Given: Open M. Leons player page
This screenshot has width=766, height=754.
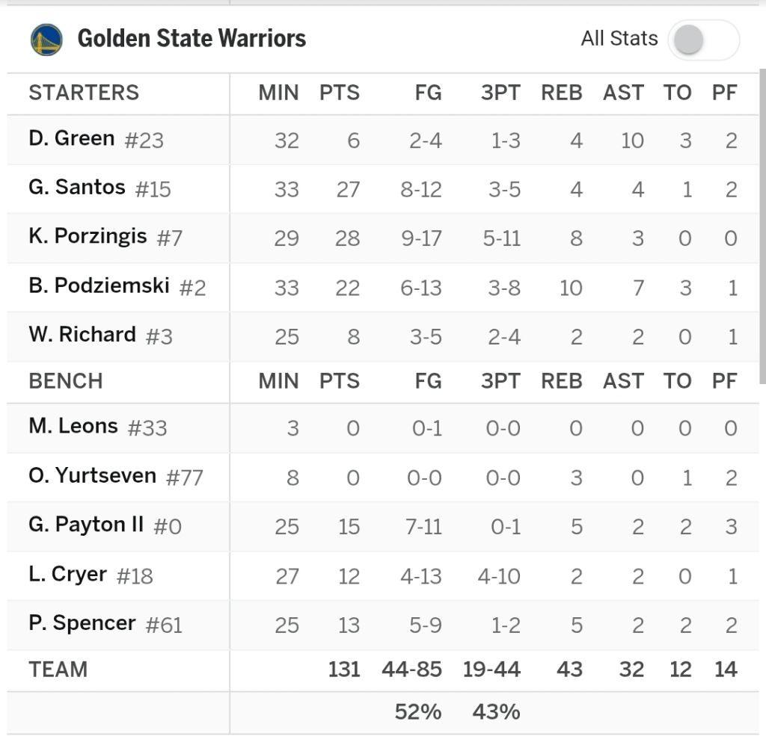Looking at the screenshot, I should pos(73,426).
